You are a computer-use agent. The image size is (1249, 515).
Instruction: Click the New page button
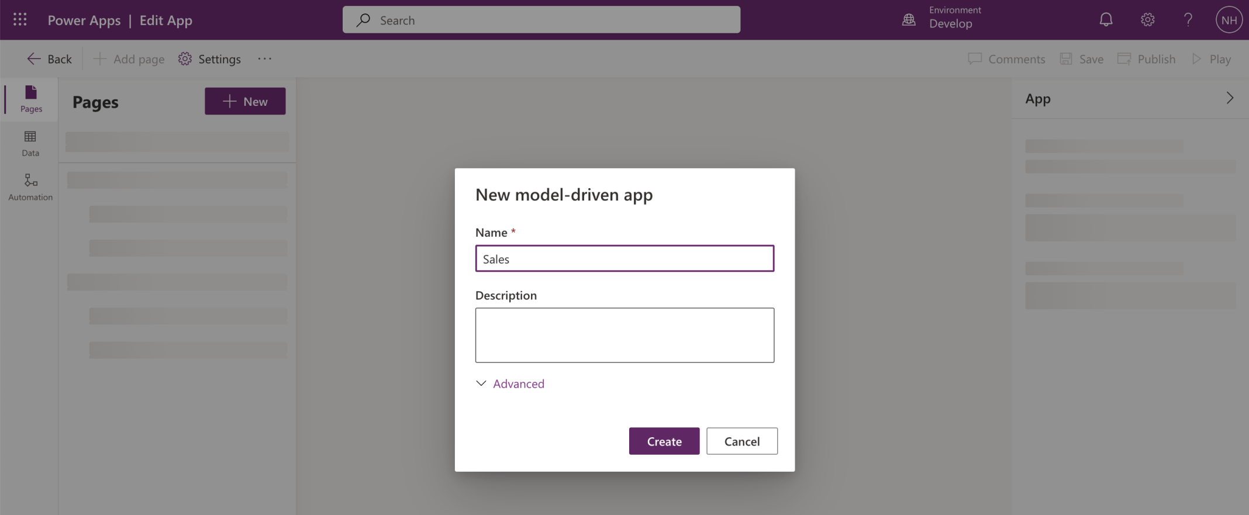tap(245, 101)
